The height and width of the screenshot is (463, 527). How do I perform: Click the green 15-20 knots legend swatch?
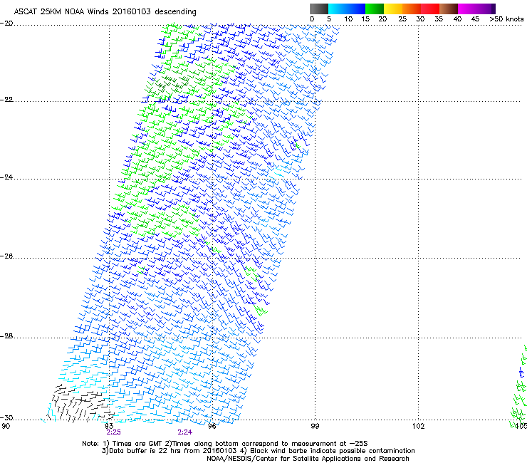pos(375,9)
